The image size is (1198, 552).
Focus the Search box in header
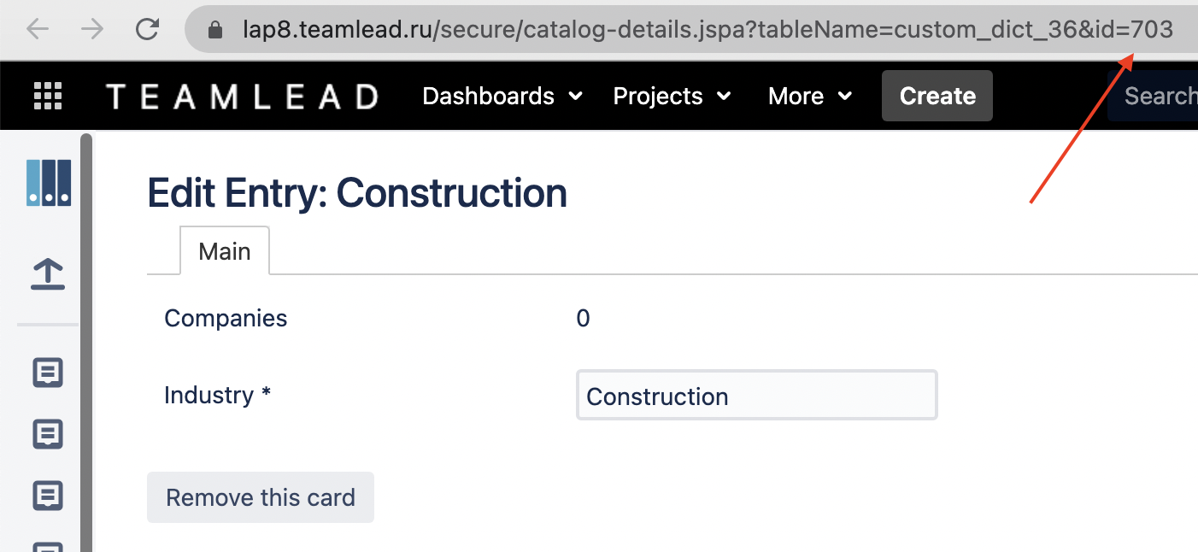coord(1158,96)
